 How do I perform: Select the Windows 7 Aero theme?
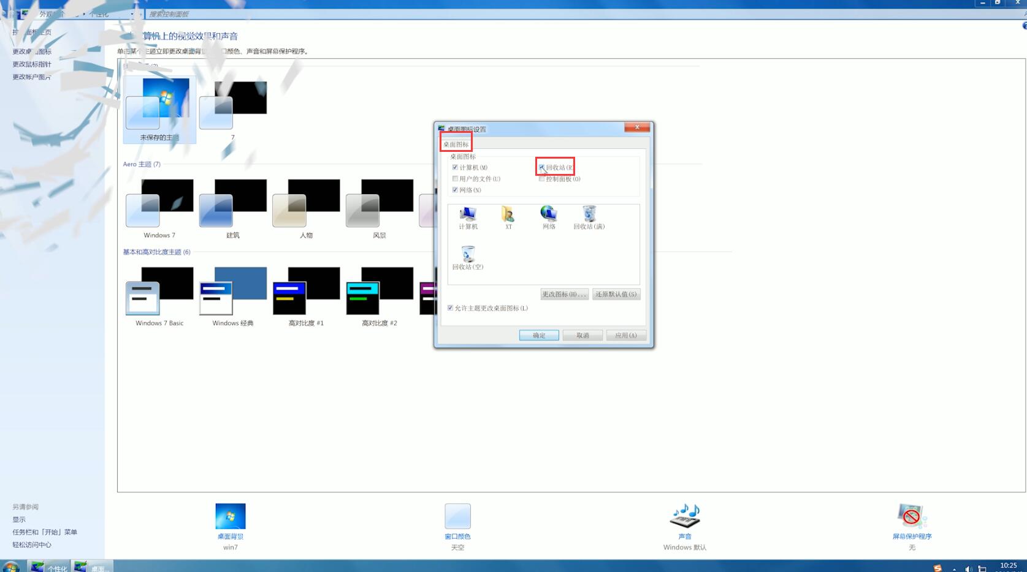click(x=159, y=208)
